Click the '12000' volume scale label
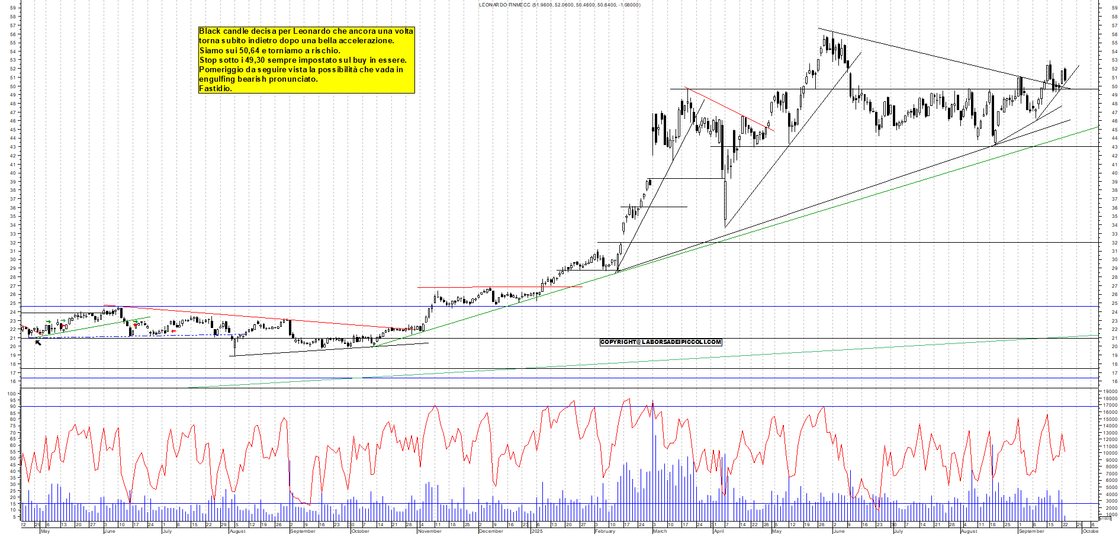The height and width of the screenshot is (534, 1119). (x=1109, y=439)
